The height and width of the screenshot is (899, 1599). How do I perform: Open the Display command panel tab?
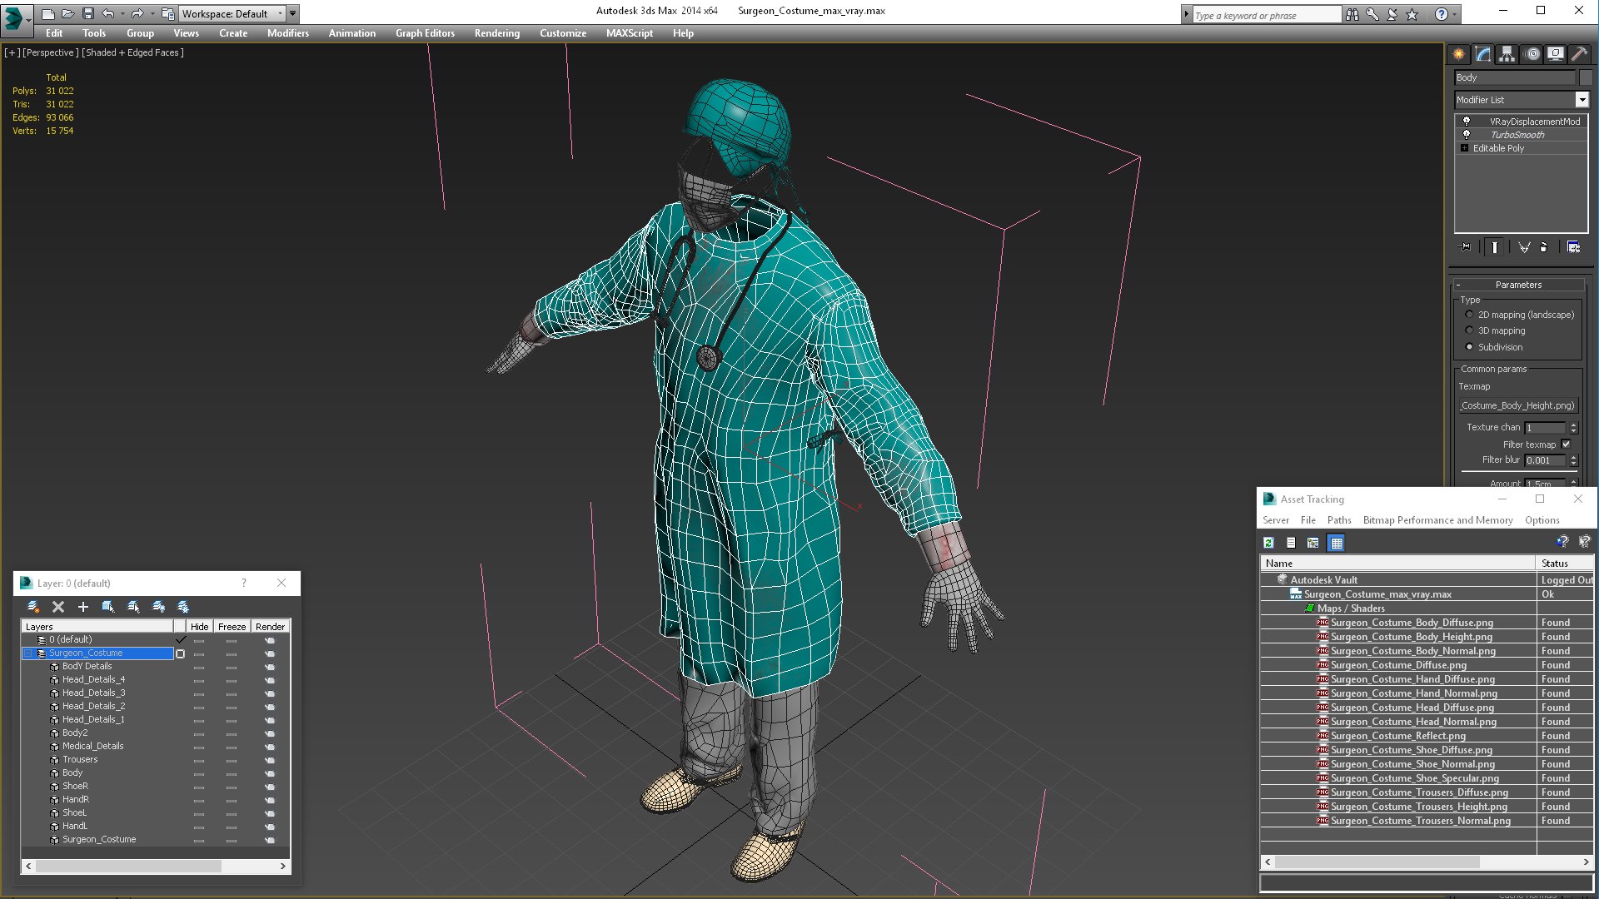click(1556, 54)
